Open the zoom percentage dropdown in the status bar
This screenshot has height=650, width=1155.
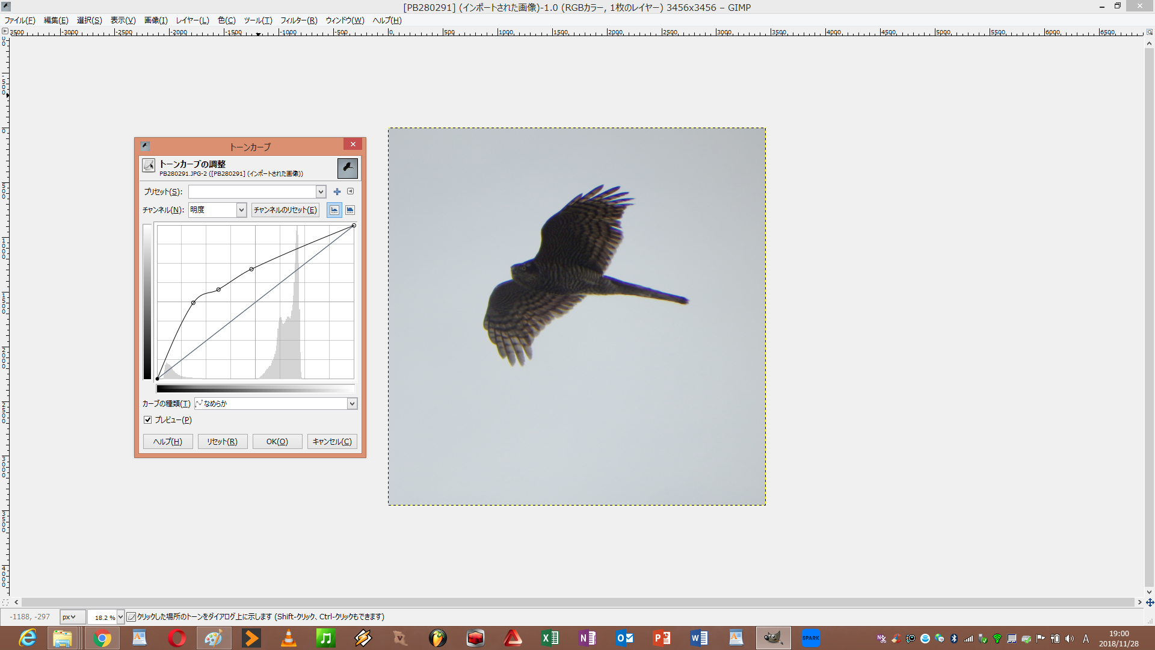pos(120,617)
